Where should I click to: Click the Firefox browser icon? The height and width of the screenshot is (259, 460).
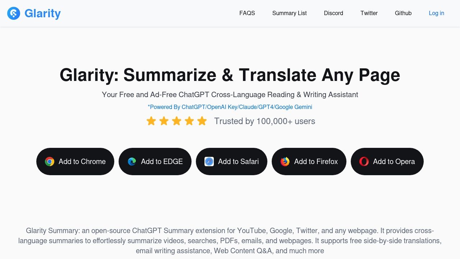285,162
